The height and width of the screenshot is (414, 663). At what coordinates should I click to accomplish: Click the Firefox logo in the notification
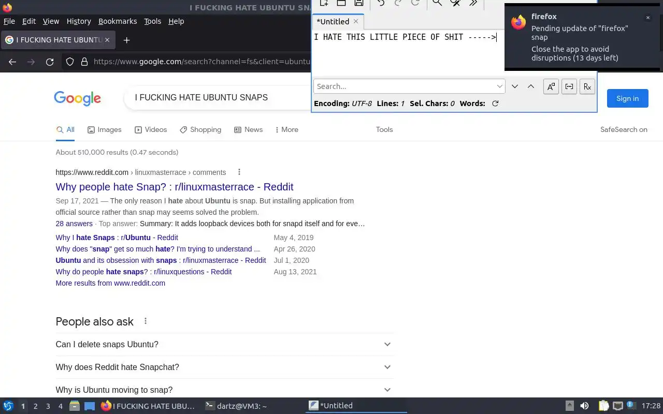point(518,22)
